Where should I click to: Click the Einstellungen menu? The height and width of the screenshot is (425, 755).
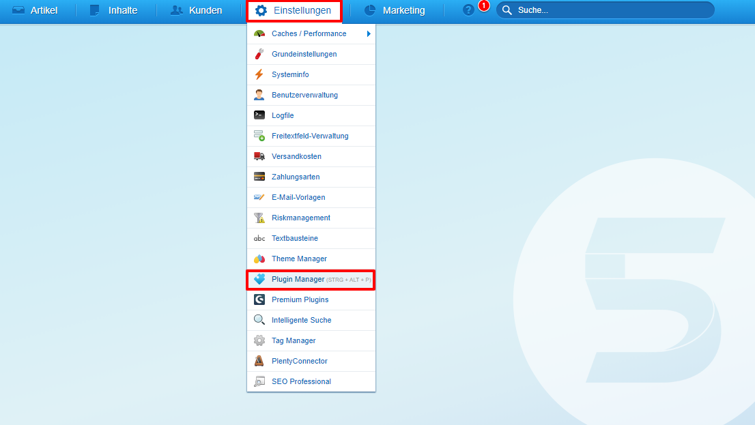click(294, 11)
